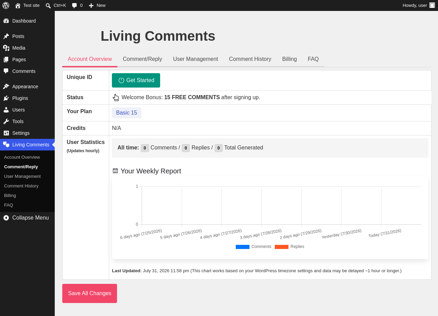Image resolution: width=438 pixels, height=316 pixels.
Task: Click the Living Comments chat icon
Action: [6, 145]
